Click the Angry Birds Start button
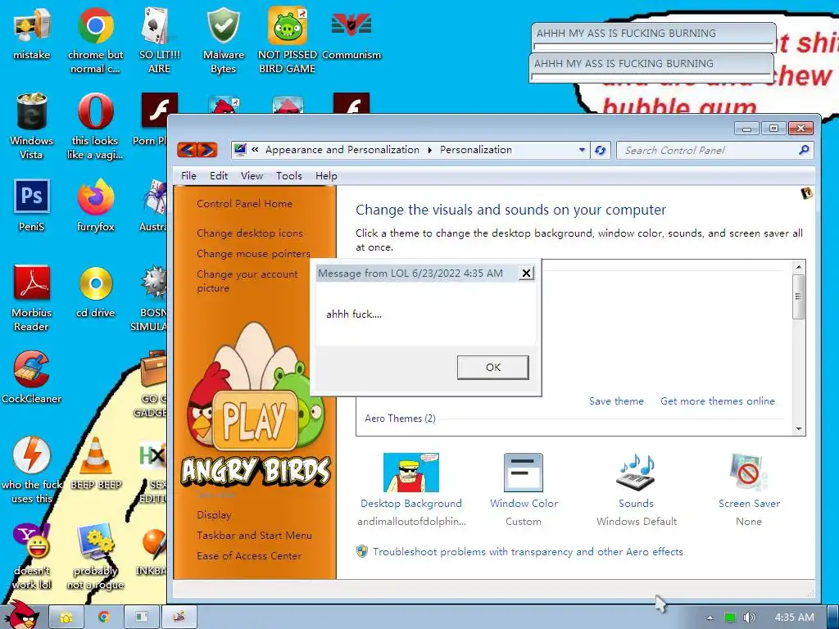Image resolution: width=839 pixels, height=629 pixels. [21, 615]
